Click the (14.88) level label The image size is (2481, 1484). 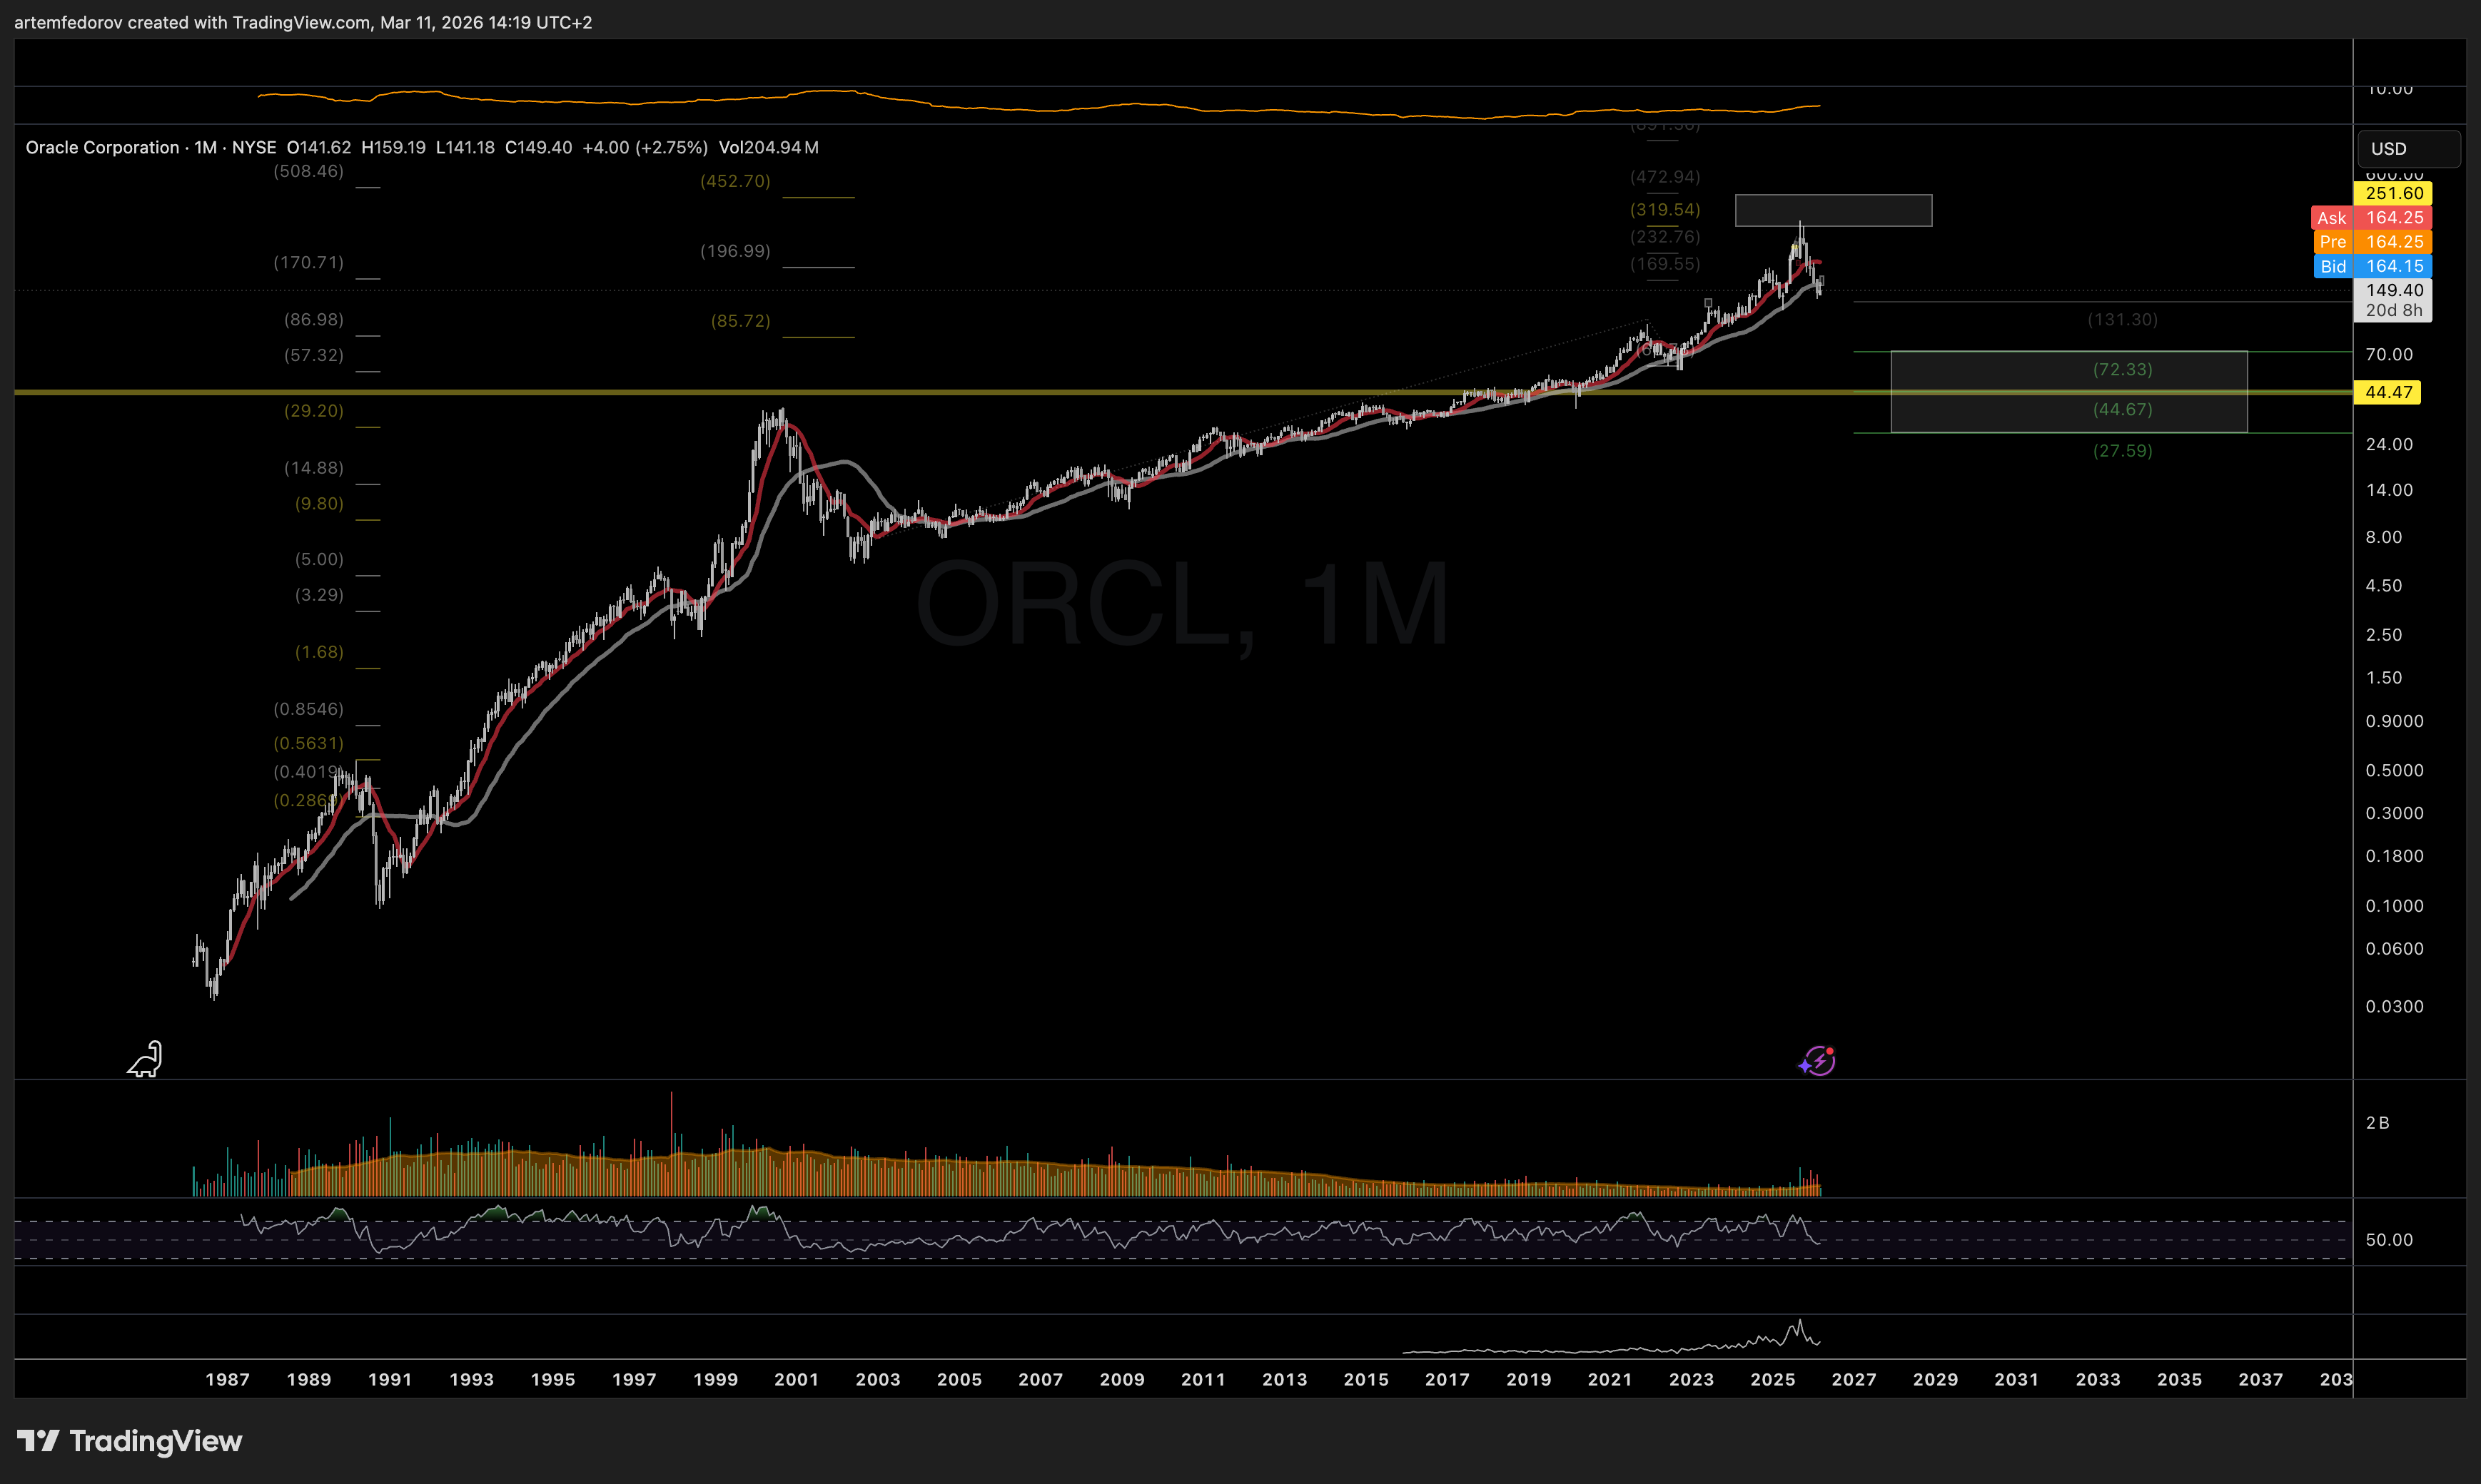click(x=313, y=468)
